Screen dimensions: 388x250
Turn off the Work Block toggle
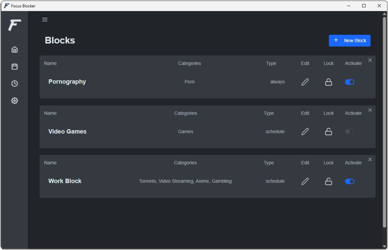[x=350, y=181]
